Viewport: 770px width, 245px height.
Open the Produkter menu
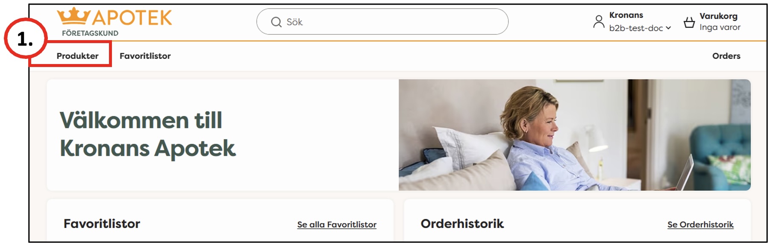click(x=77, y=56)
